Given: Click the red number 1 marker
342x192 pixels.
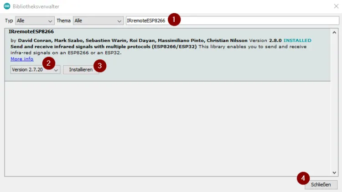Looking at the screenshot, I should pyautogui.click(x=174, y=20).
